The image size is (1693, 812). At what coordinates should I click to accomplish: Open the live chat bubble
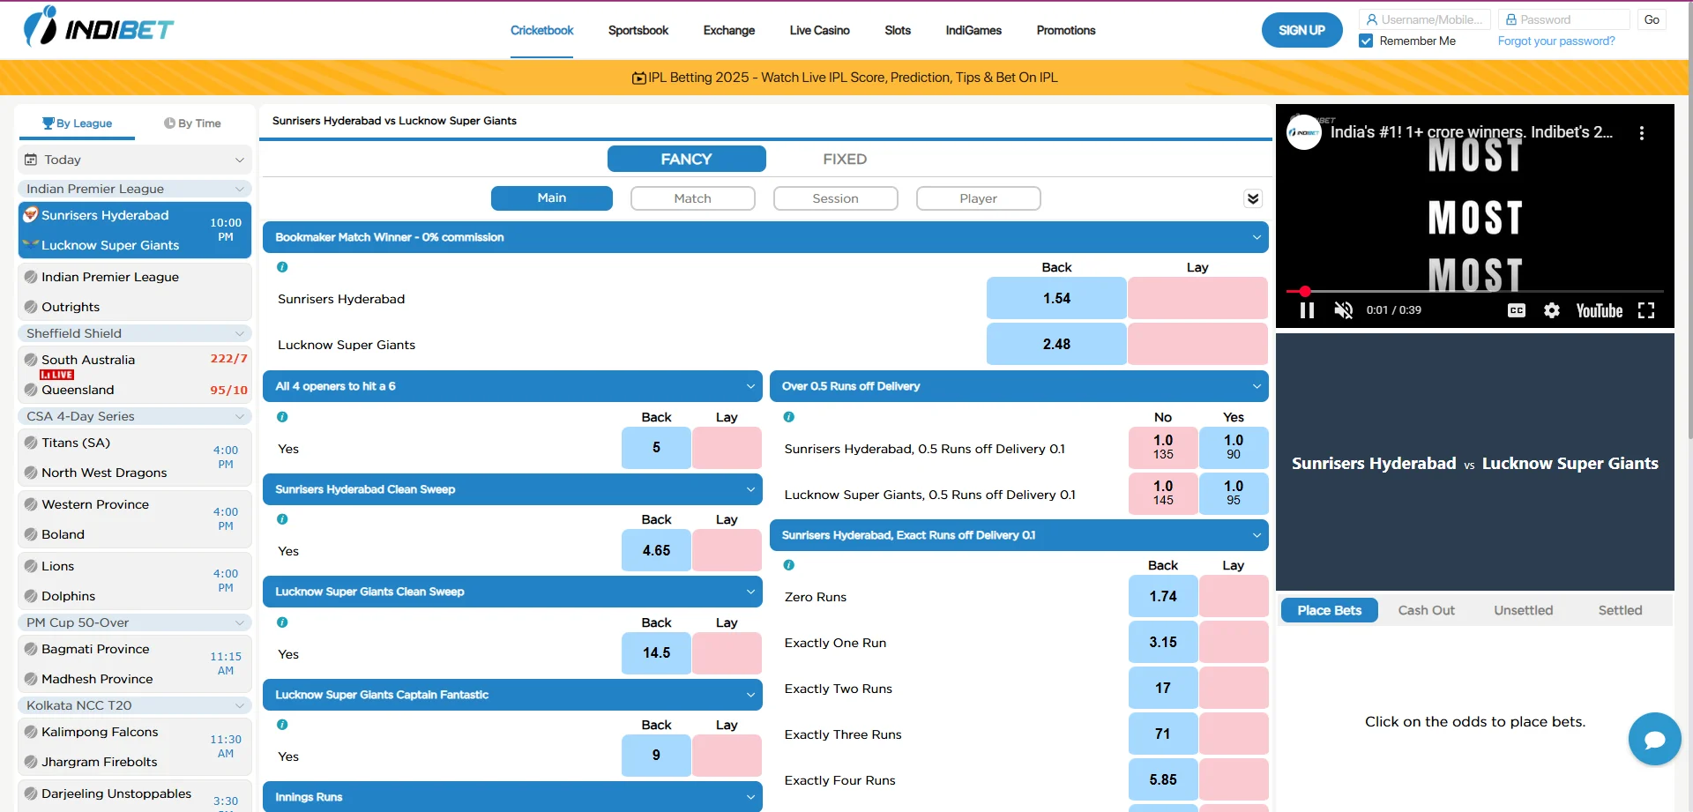1654,739
